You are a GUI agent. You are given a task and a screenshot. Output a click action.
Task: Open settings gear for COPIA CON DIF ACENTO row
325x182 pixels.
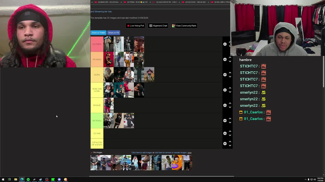pos(225,144)
